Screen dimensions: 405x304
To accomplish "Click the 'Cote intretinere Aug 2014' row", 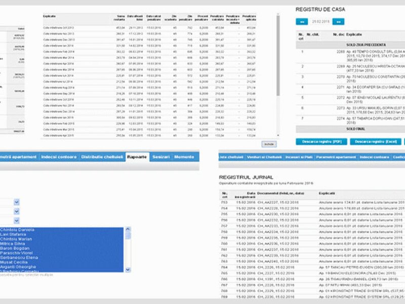I will [149, 88].
